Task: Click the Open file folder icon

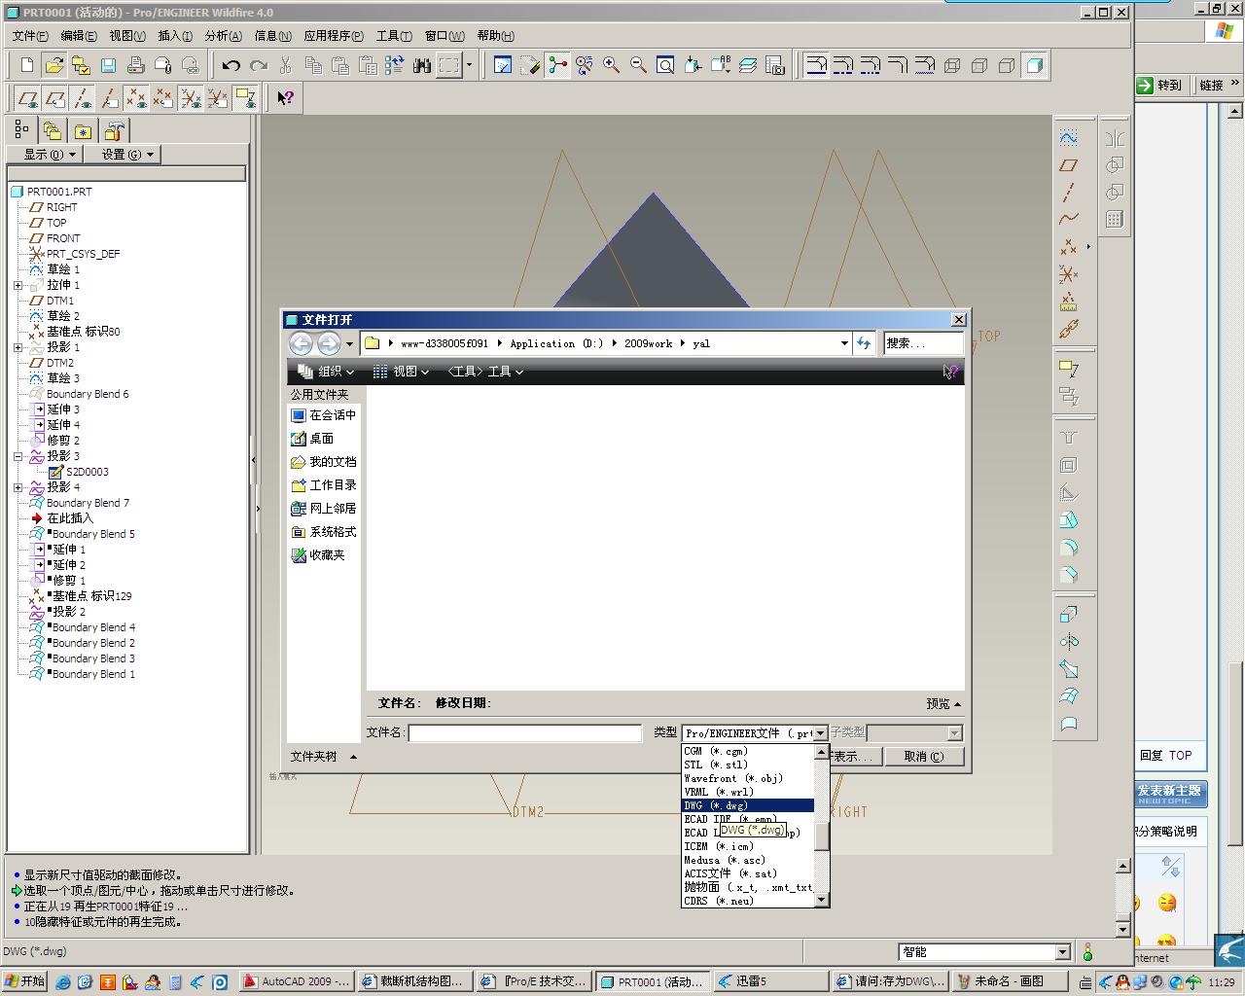Action: pyautogui.click(x=54, y=65)
